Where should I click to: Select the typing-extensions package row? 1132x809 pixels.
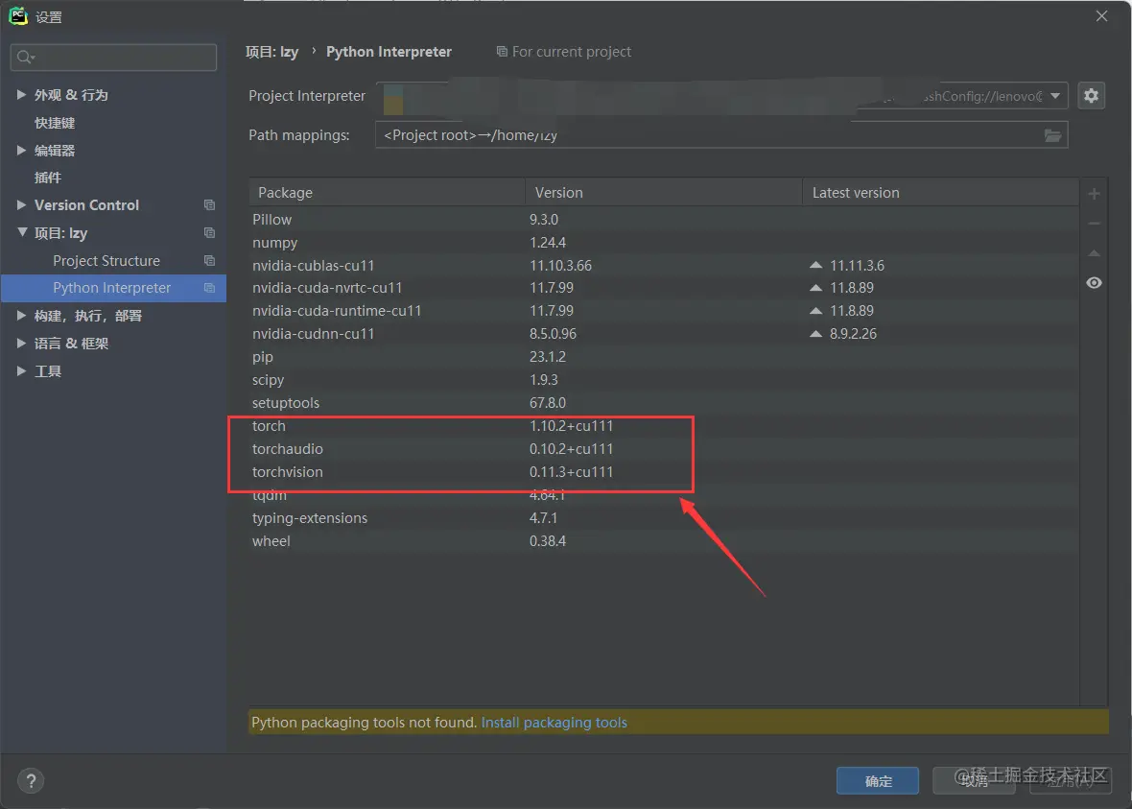[x=664, y=518]
